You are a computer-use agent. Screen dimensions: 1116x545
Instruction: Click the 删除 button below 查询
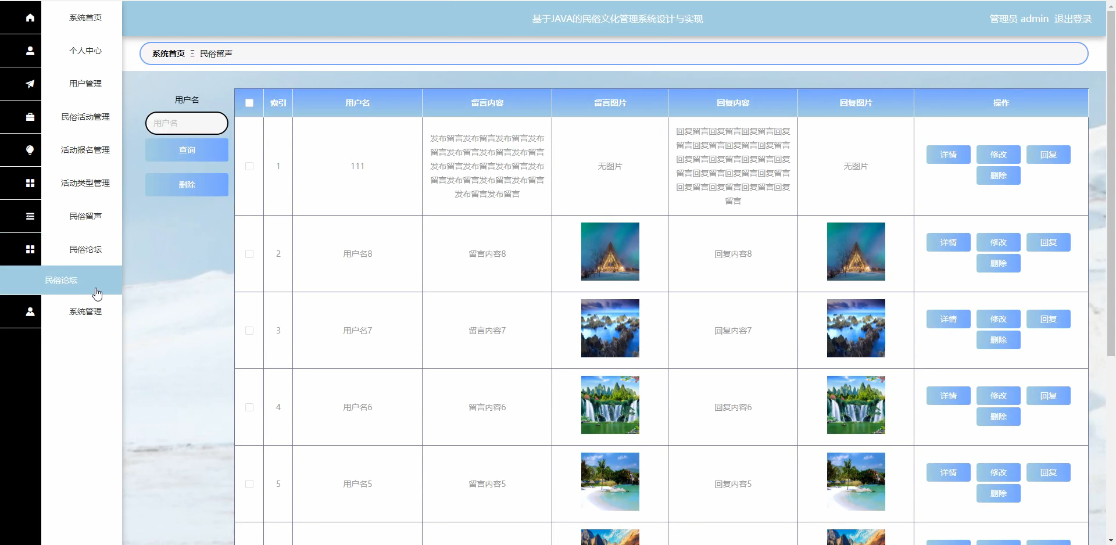click(187, 185)
